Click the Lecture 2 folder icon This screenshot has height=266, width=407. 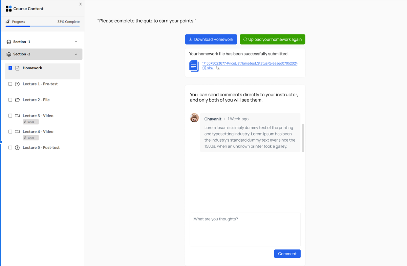click(x=17, y=100)
